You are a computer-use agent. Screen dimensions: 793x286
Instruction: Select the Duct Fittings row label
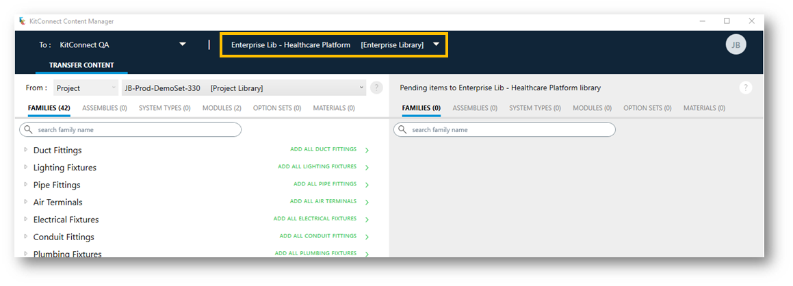pos(57,151)
